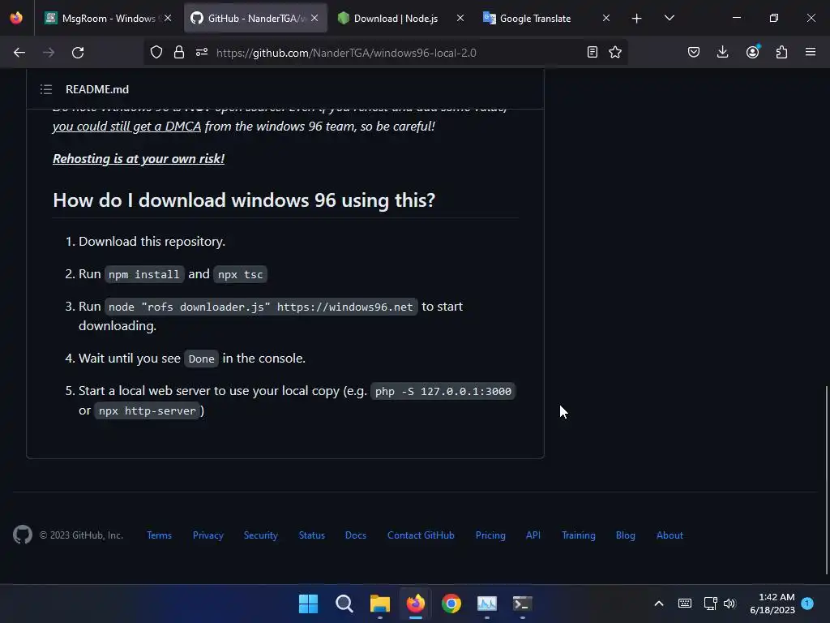This screenshot has height=623, width=830.
Task: Open the Firefox downloads panel
Action: coord(722,53)
